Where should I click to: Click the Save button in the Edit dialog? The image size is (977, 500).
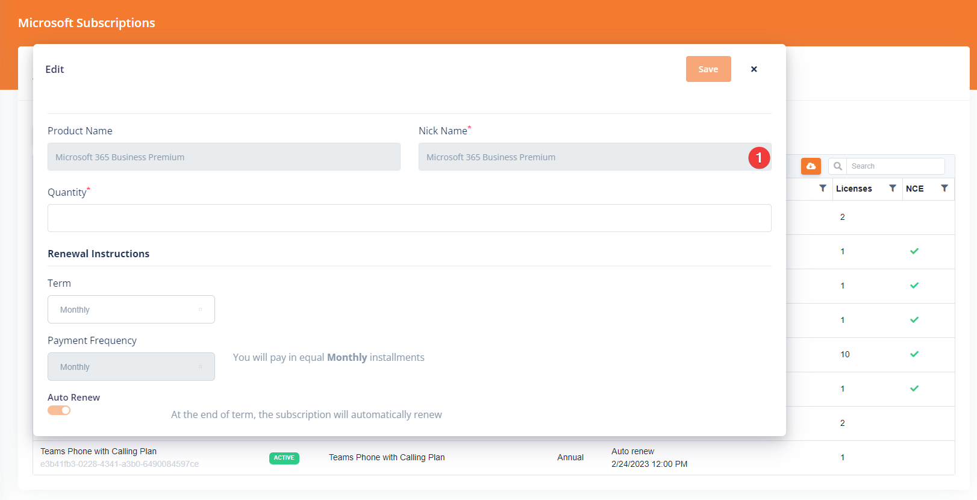coord(708,69)
